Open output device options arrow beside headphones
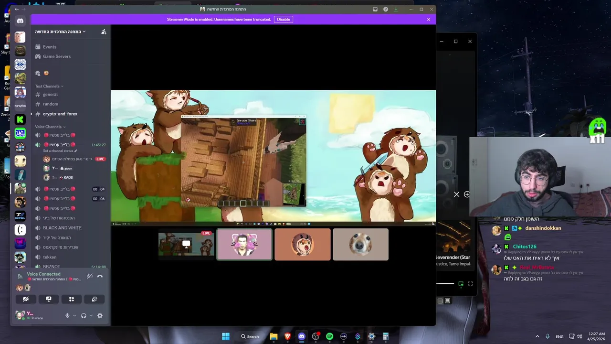Screen dimensions: 611x344 click(x=91, y=316)
